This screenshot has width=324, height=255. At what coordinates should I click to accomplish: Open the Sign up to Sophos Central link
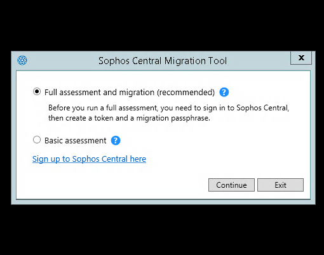point(89,159)
